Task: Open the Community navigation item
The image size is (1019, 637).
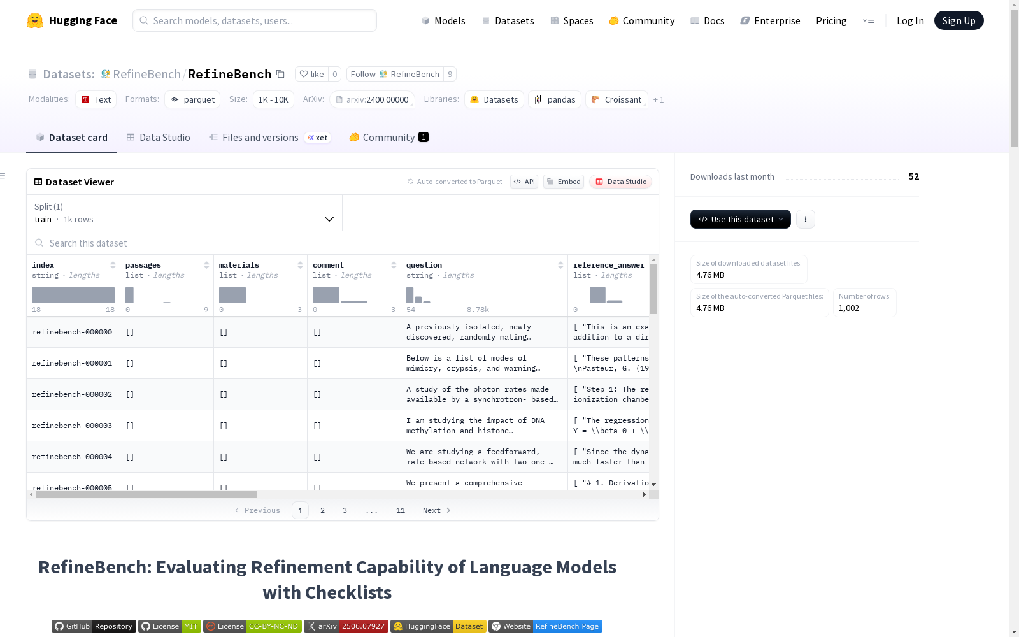Action: coord(642,20)
